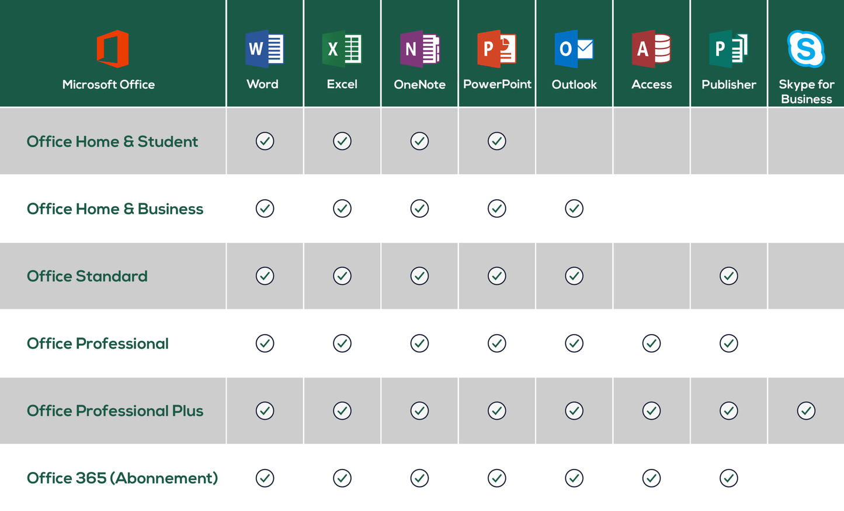The image size is (844, 511).
Task: Click the Outlook app icon
Action: pos(574,48)
